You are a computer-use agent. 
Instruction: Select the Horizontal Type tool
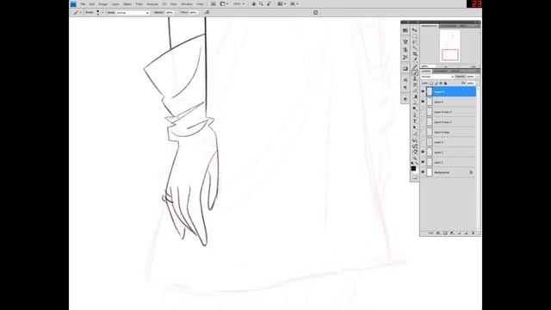pos(415,121)
